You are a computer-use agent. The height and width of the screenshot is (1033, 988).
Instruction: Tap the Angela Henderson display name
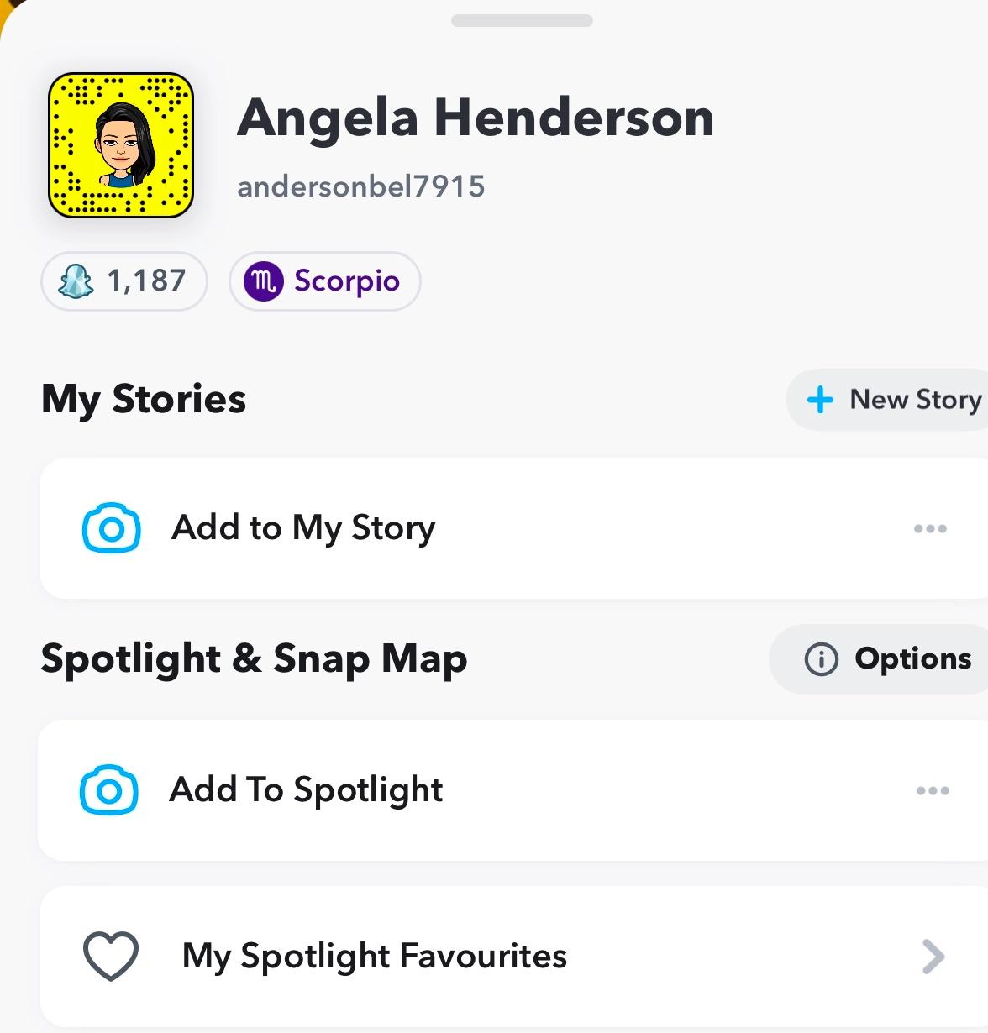[x=476, y=118]
